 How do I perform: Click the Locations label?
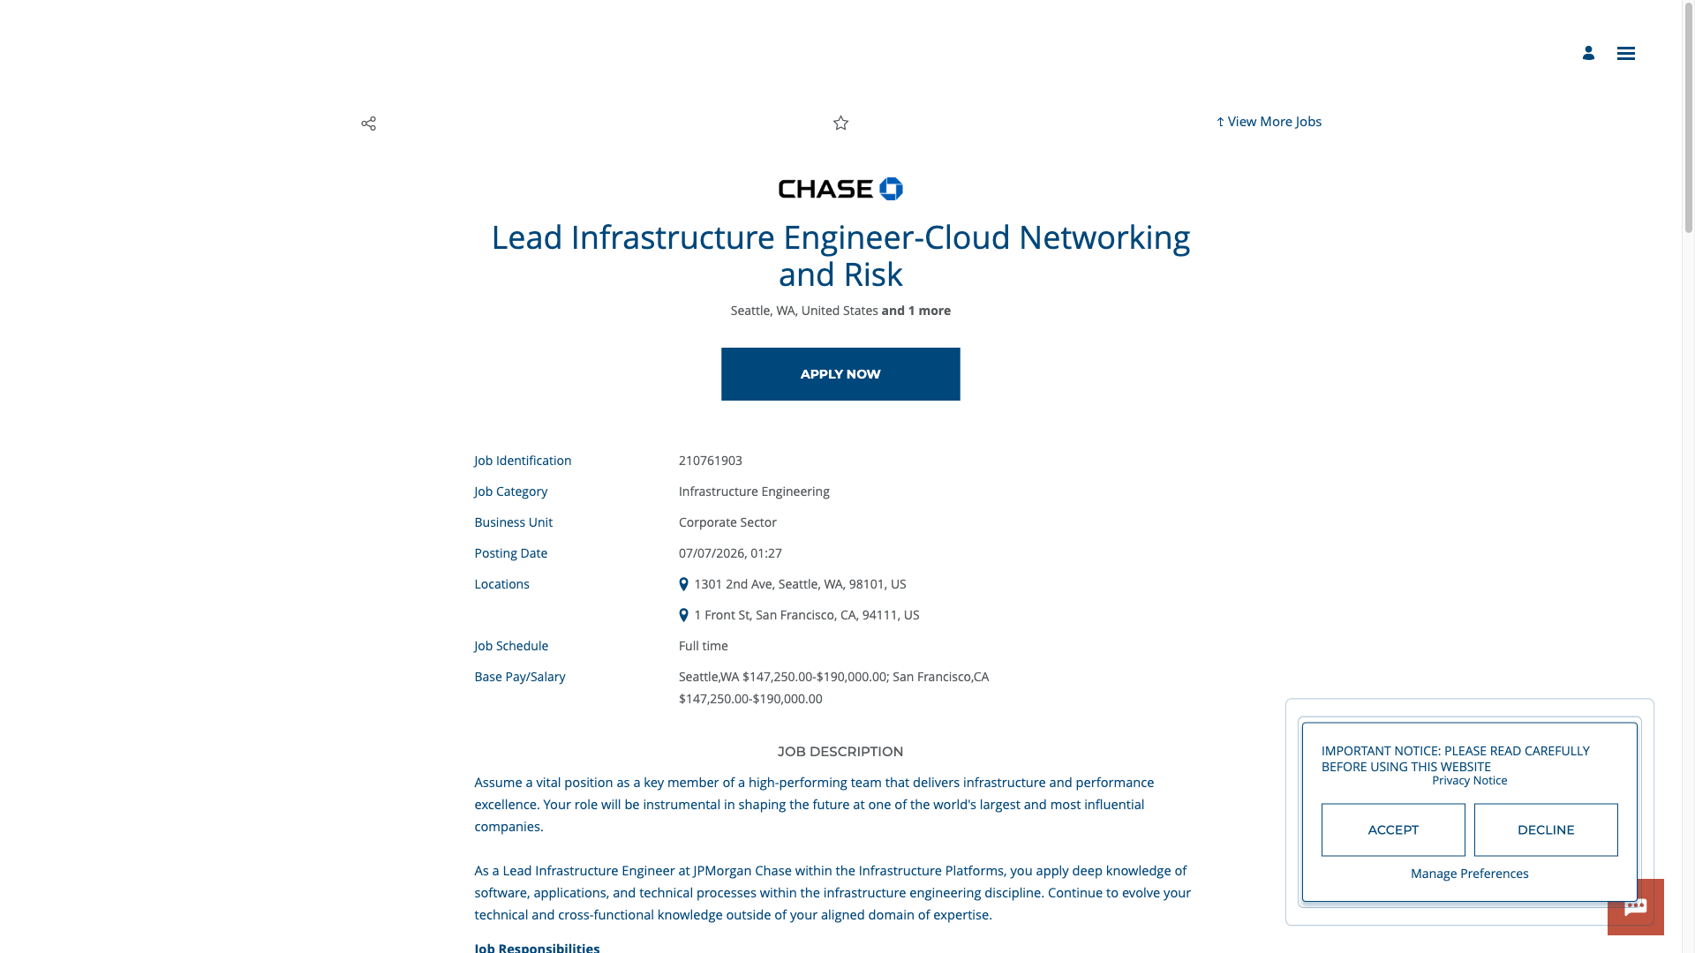coord(501,584)
